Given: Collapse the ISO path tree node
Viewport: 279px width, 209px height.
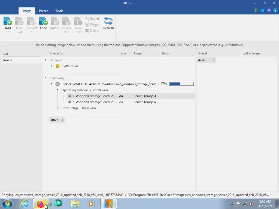Looking at the screenshot, I should 51,84.
